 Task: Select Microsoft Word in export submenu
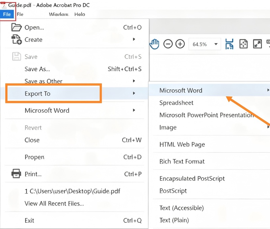coord(209,90)
